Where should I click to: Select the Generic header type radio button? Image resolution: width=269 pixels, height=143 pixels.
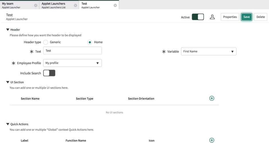(x=46, y=42)
